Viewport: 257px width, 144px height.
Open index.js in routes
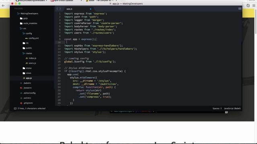point(32,58)
